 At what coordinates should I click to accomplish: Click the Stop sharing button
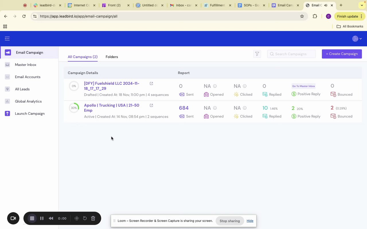click(x=230, y=221)
